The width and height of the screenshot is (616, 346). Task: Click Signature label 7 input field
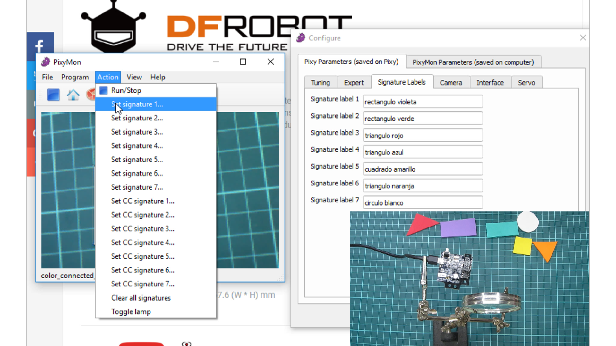423,203
